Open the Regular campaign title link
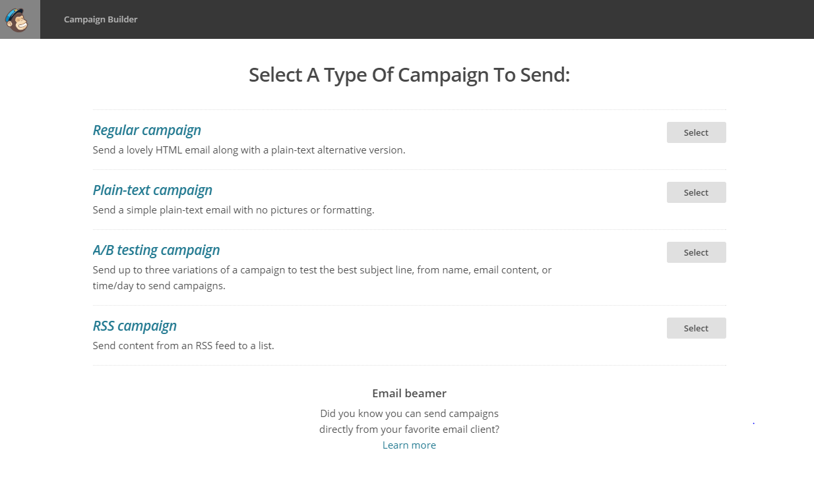 tap(146, 130)
